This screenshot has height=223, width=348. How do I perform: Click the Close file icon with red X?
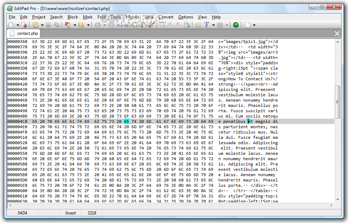click(24, 25)
